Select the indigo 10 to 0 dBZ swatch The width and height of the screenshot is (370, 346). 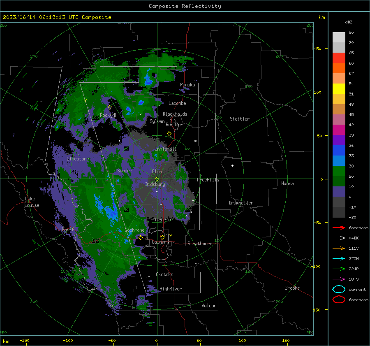(339, 191)
